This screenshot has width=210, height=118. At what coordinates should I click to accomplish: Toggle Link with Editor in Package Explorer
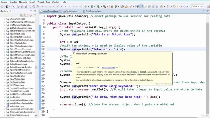tap(25, 15)
